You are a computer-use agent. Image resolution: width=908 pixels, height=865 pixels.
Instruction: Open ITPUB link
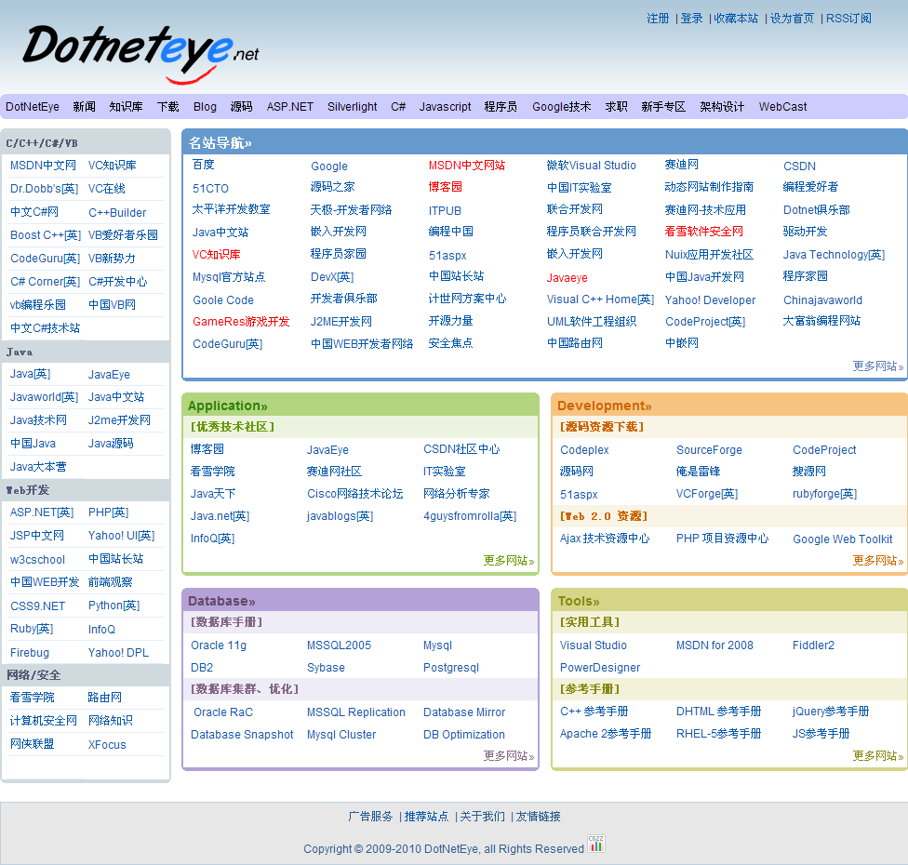[x=445, y=211]
